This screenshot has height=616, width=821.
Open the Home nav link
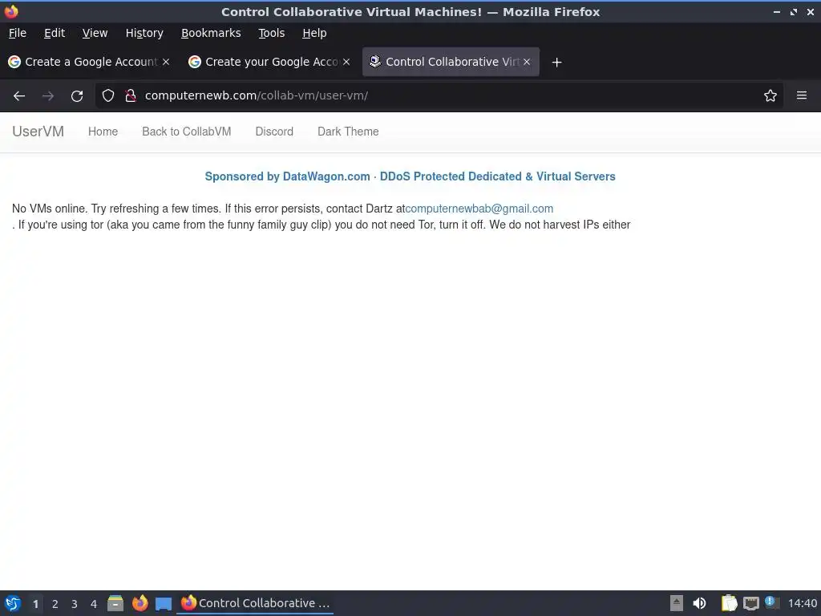(x=103, y=132)
